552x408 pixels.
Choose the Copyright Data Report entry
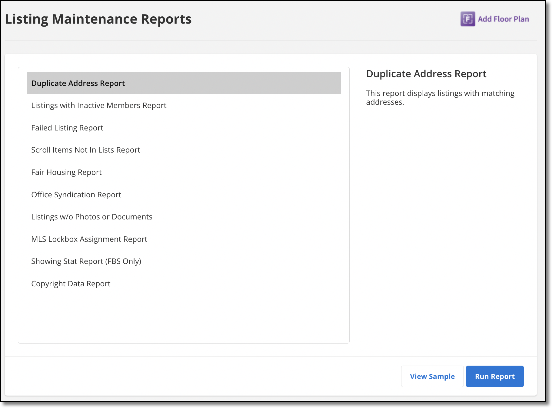(184, 284)
